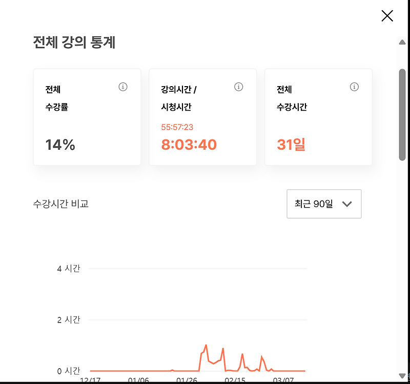410x384 pixels.
Task: Click the orange line where it crosses 01/06
Action: 138,370
